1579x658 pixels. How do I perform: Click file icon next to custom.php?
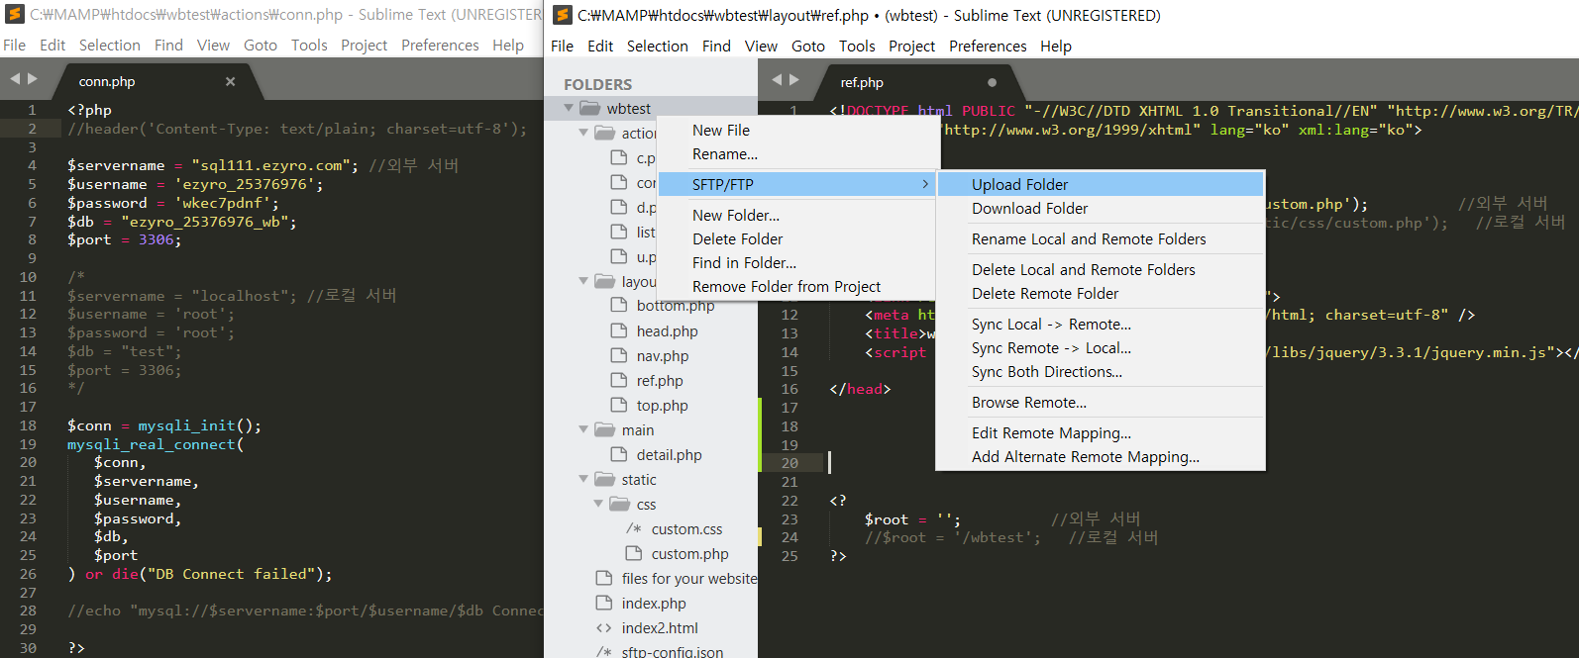[634, 553]
